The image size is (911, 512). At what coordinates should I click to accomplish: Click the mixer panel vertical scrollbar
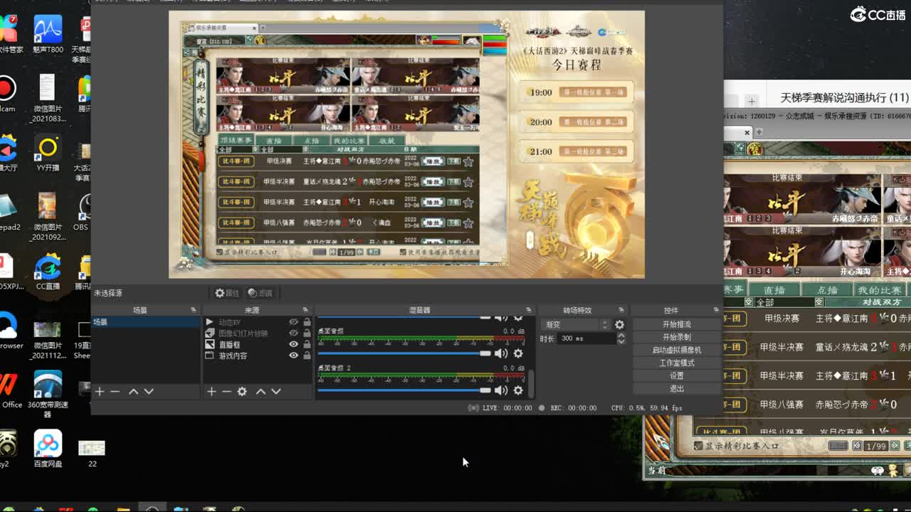pyautogui.click(x=531, y=383)
